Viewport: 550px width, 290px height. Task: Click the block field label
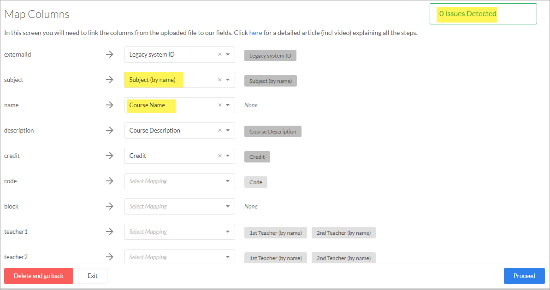tap(11, 206)
